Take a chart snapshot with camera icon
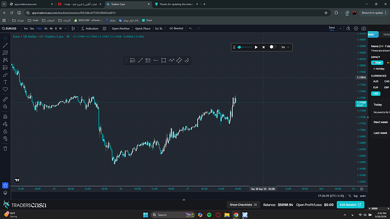The width and height of the screenshot is (390, 219). (x=363, y=29)
